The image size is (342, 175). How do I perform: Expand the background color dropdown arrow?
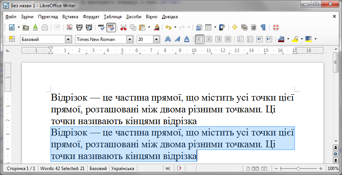click(x=315, y=39)
